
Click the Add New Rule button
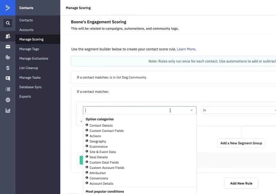(241, 183)
